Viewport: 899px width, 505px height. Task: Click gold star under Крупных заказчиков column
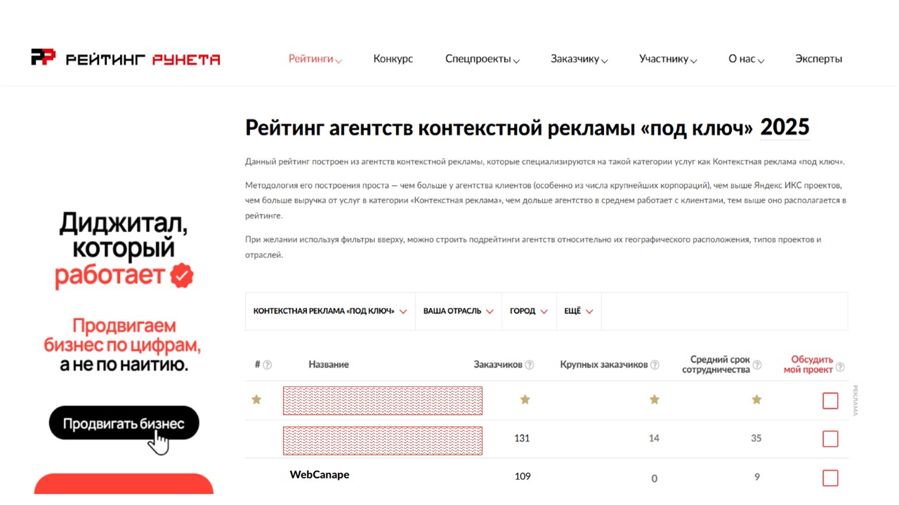pyautogui.click(x=655, y=400)
